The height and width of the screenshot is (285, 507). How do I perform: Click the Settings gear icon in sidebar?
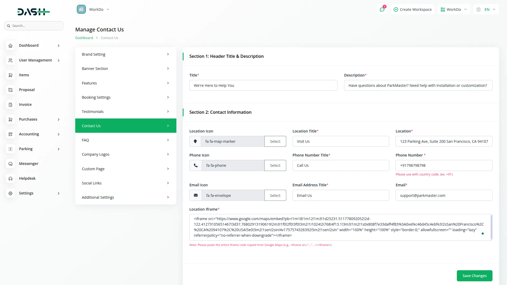(x=10, y=193)
